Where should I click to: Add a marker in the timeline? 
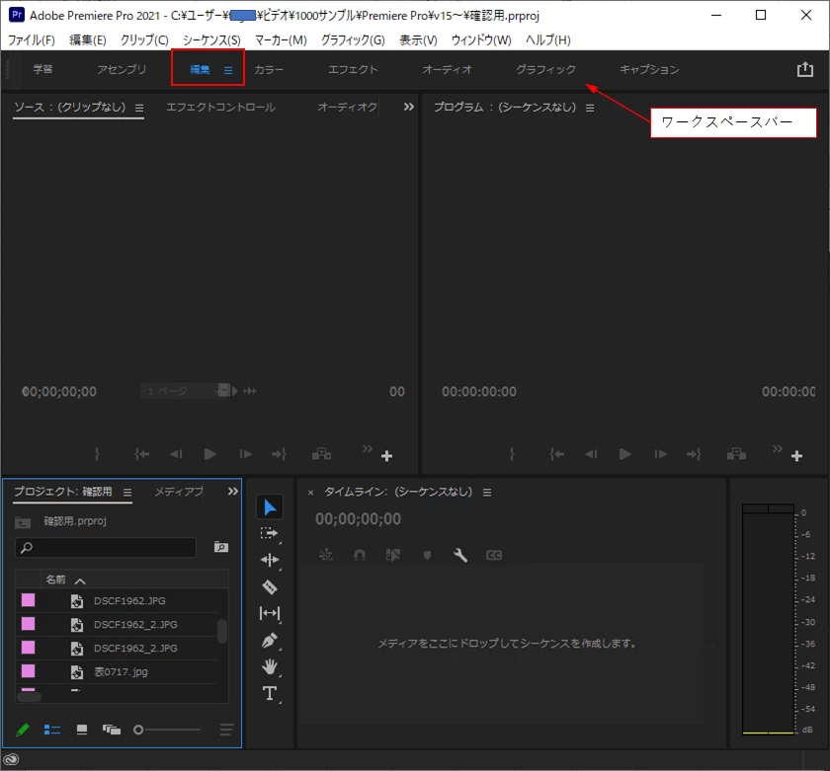427,555
